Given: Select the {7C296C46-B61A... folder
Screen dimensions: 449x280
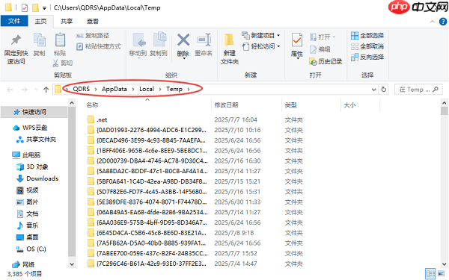Looking at the screenshot, I should (x=147, y=264).
